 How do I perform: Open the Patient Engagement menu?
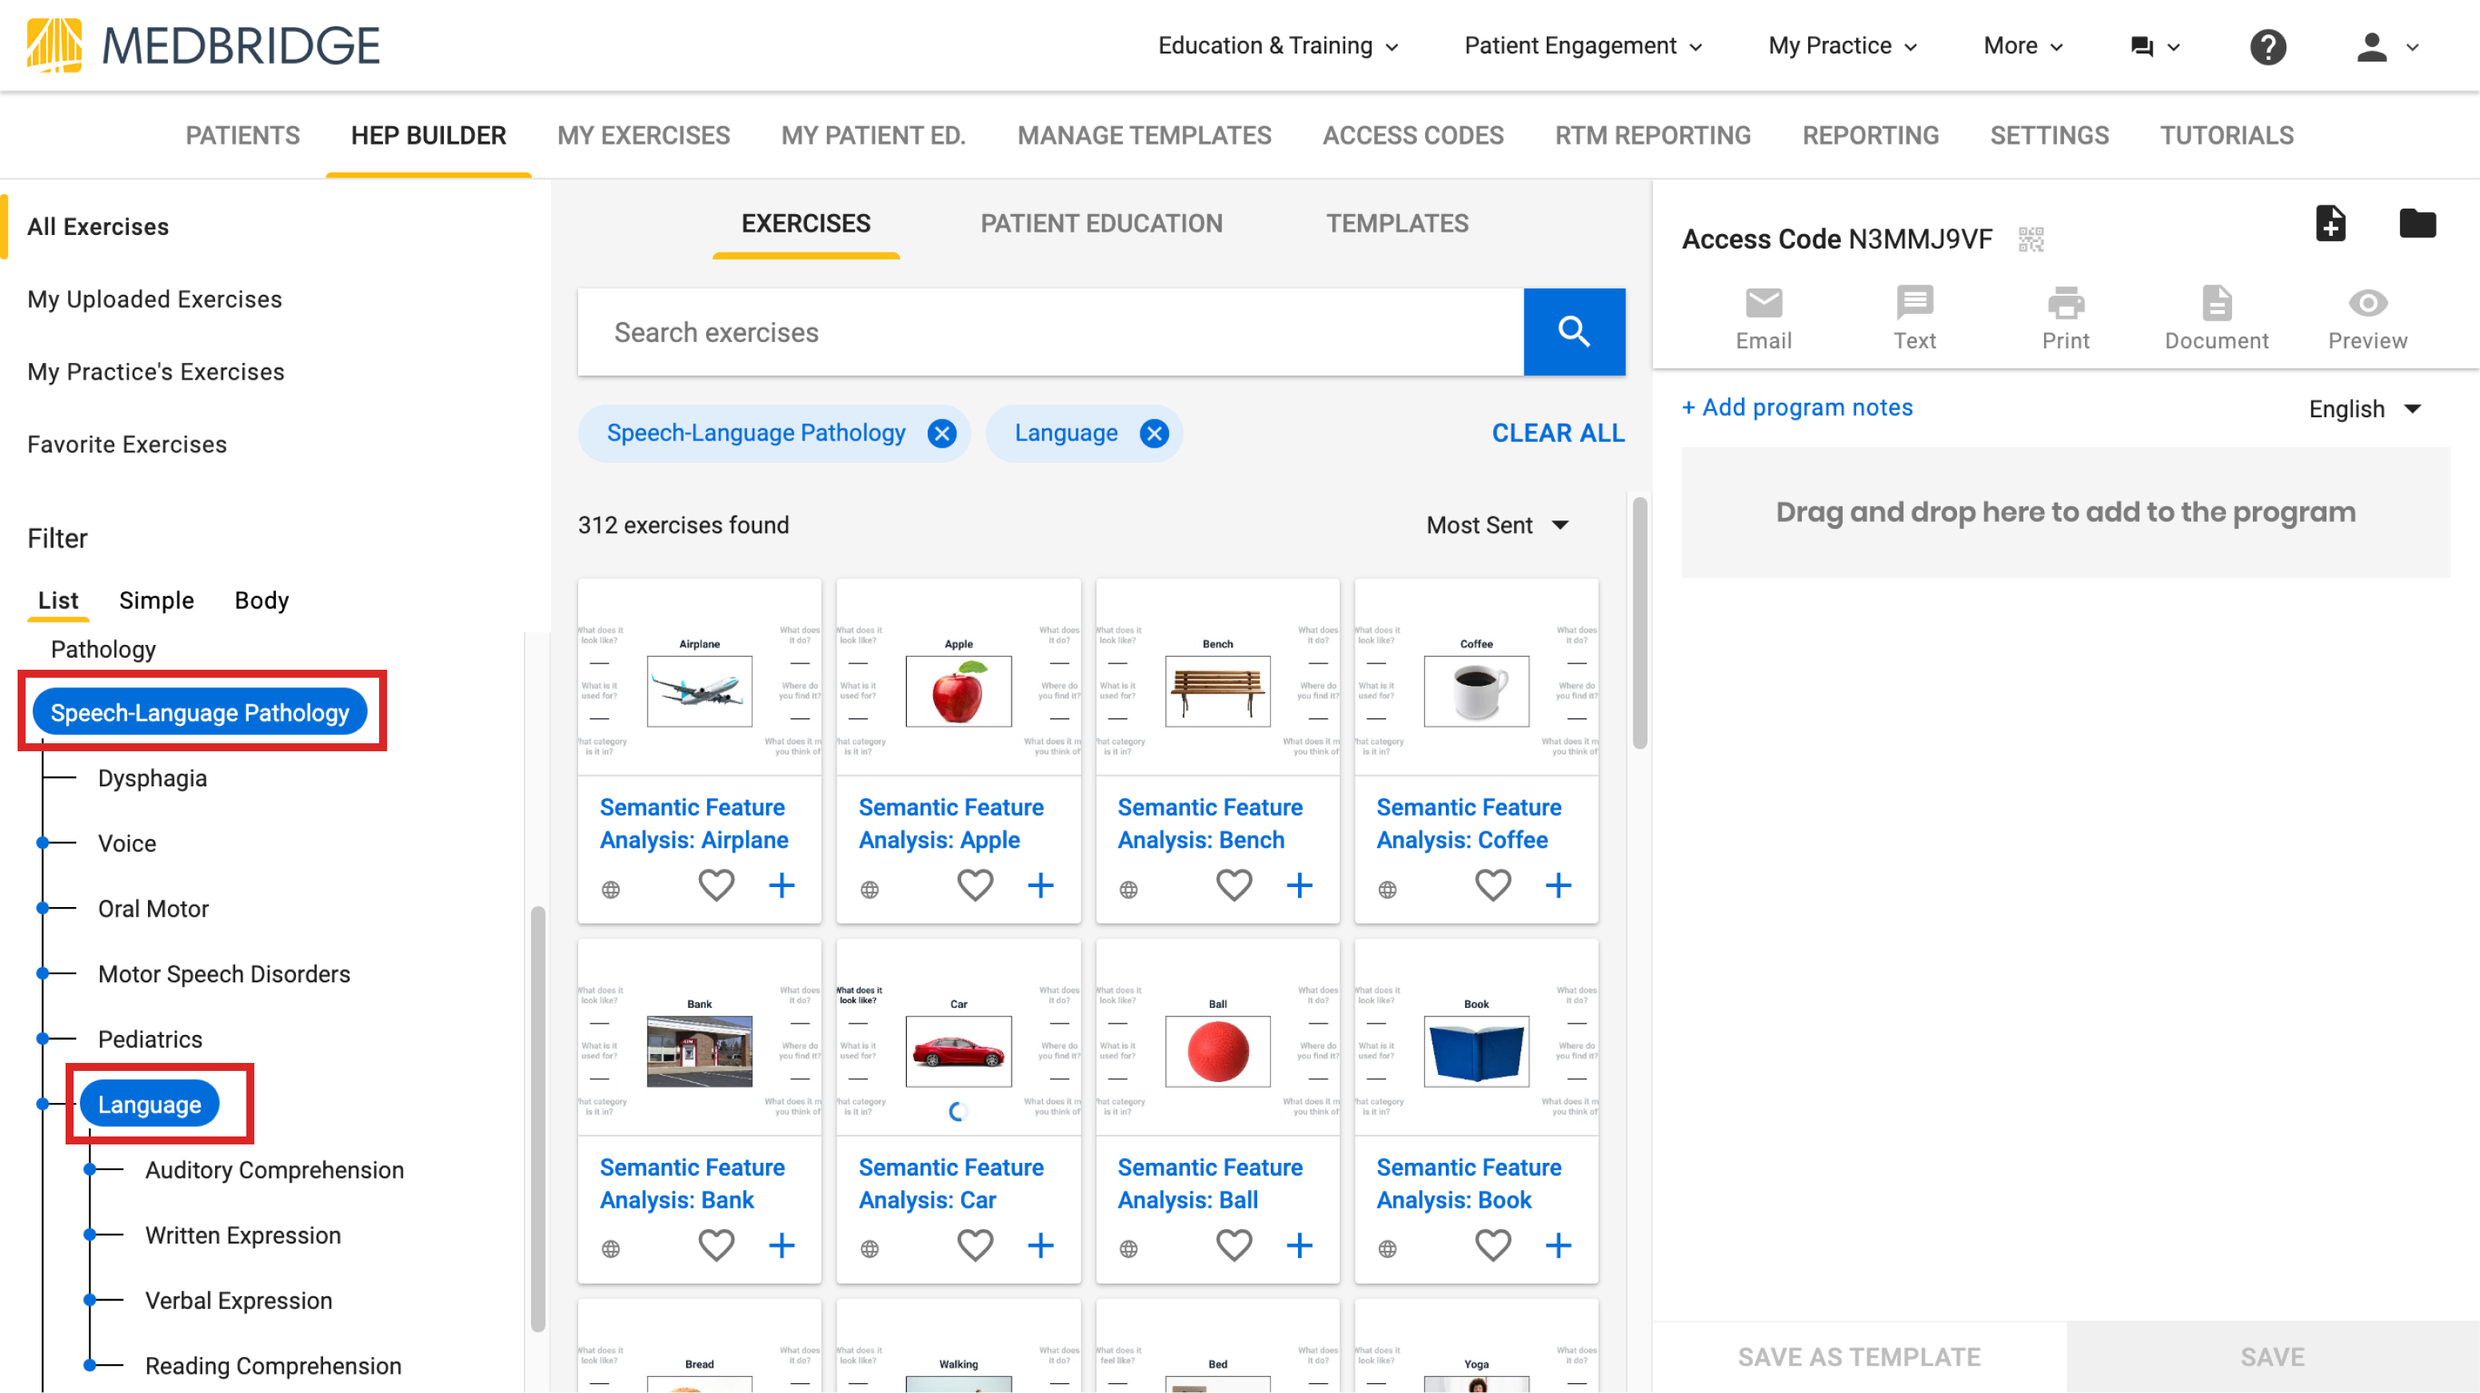(x=1583, y=46)
